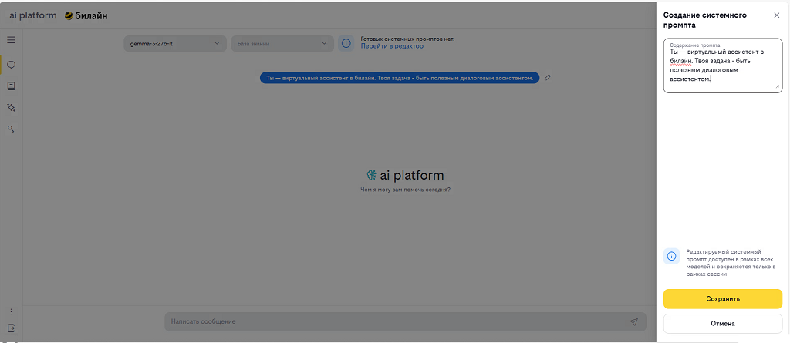Open the API key sidebar icon
790x343 pixels.
tap(11, 129)
